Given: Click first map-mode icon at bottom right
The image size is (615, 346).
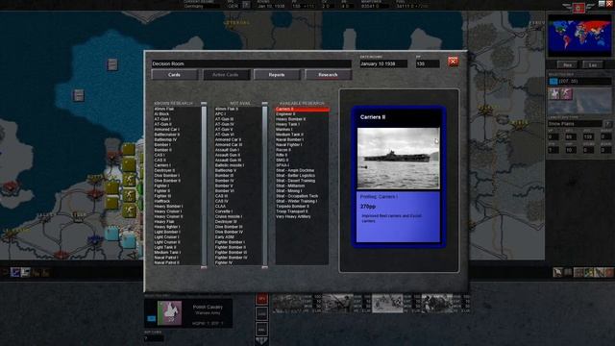Looking at the screenshot, I should coord(557,272).
